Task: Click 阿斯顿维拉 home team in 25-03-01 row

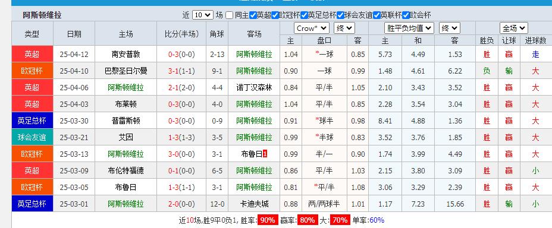Action: pyautogui.click(x=126, y=204)
